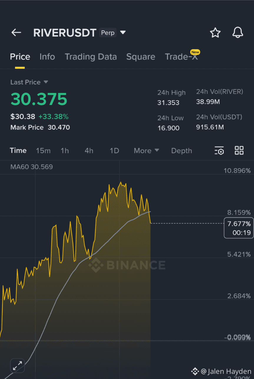This screenshot has height=379, width=254.
Task: Switch to the Price tab
Action: click(20, 57)
